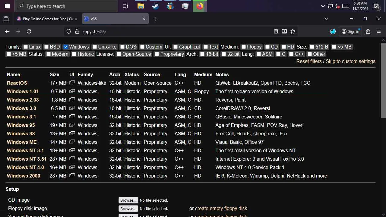Image resolution: width=386 pixels, height=217 pixels.
Task: Expand the list all tabs chevron
Action: (326, 19)
